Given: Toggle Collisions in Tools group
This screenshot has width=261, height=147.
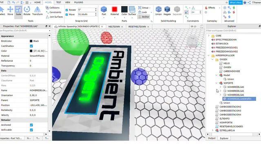Looking at the screenshot, I should 53,8.
